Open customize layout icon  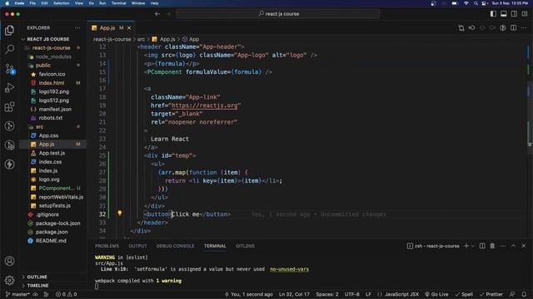point(525,14)
